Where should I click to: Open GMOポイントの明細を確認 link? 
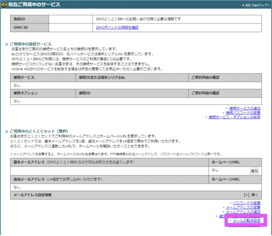117,27
